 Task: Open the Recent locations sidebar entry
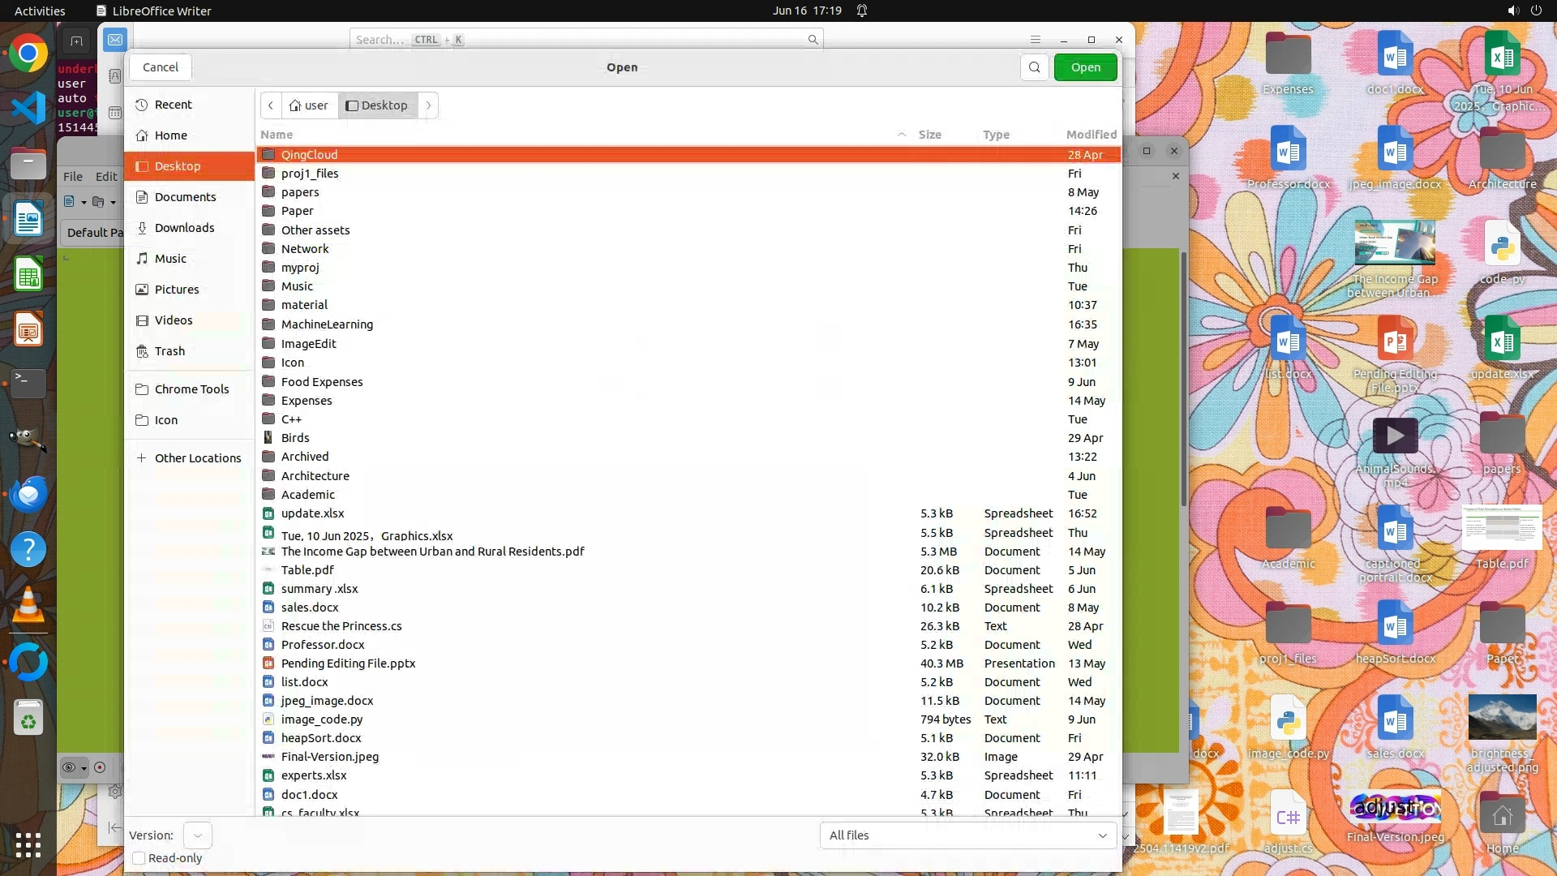point(173,105)
